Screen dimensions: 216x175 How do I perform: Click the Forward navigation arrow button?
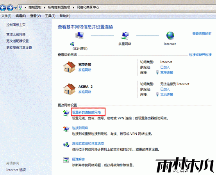[x=10, y=7]
